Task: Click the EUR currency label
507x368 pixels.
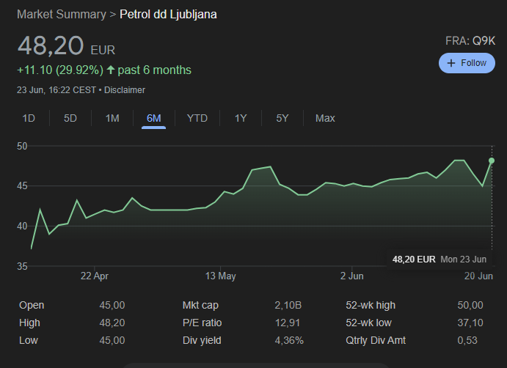Action: click(103, 50)
